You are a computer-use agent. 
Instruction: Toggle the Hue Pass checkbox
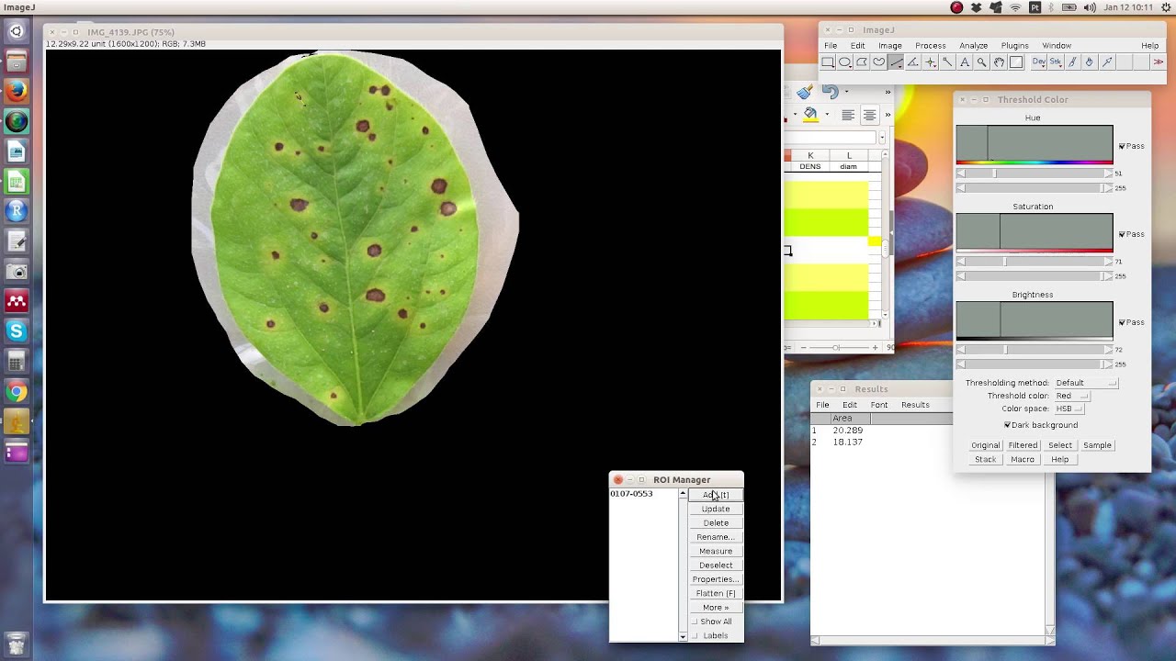coord(1122,147)
